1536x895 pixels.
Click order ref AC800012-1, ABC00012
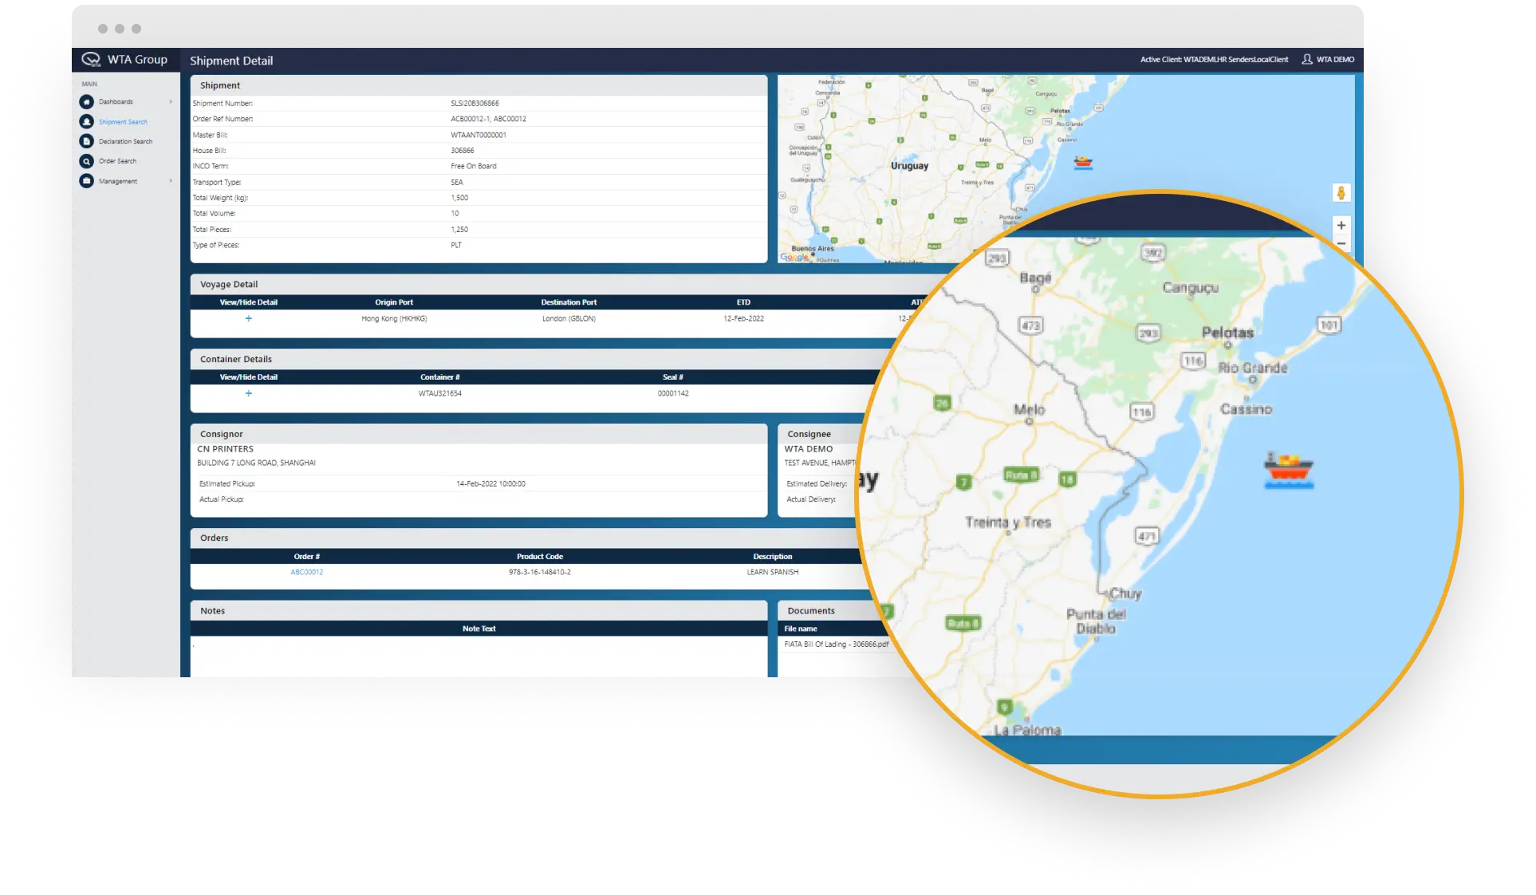point(488,119)
